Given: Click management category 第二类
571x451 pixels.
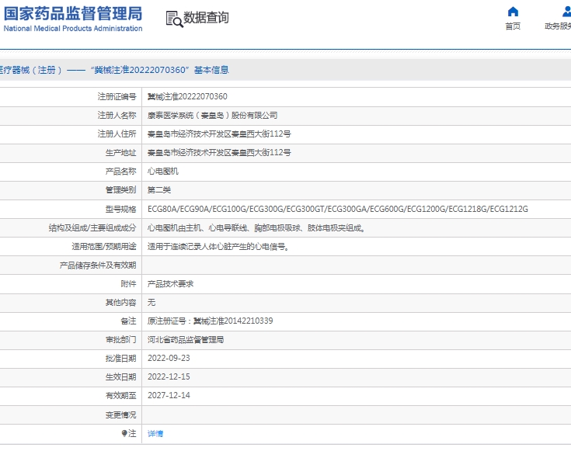Looking at the screenshot, I should click(x=159, y=190).
